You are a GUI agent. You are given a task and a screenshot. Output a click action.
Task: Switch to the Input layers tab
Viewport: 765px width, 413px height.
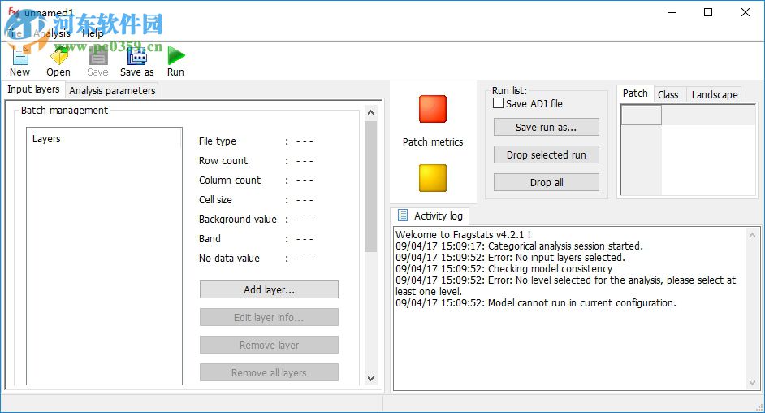coord(33,89)
